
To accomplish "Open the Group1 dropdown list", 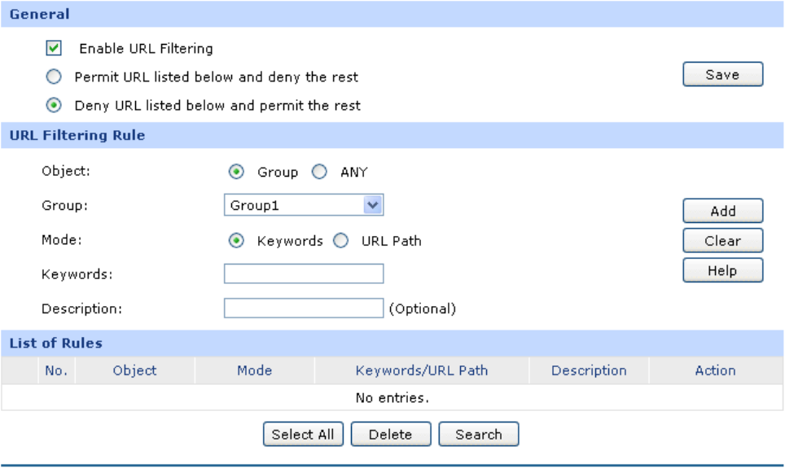I will [303, 206].
